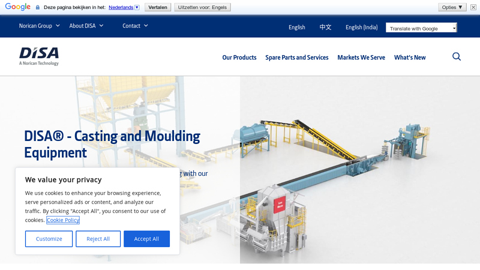Open the Our Products menu
This screenshot has height=270, width=480.
(239, 57)
